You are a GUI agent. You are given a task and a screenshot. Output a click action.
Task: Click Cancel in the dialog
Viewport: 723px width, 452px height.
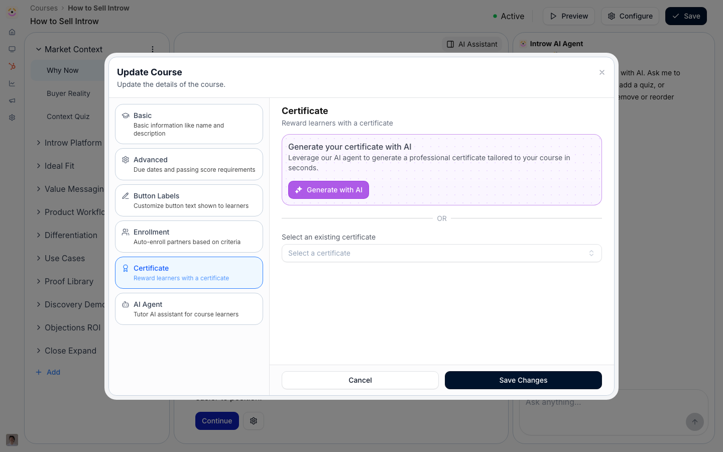360,380
